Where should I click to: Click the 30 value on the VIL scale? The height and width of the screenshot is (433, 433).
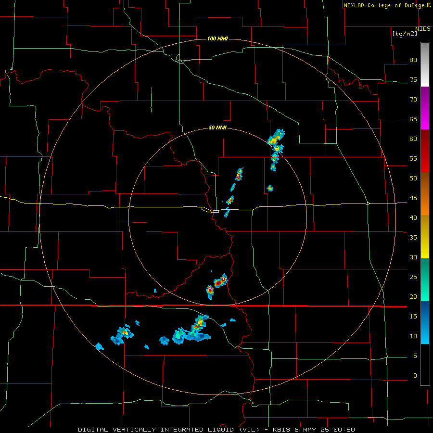click(413, 257)
